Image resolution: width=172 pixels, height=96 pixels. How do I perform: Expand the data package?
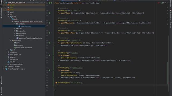point(15,29)
